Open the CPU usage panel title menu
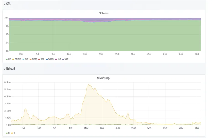This screenshot has height=138, width=212. [104, 13]
